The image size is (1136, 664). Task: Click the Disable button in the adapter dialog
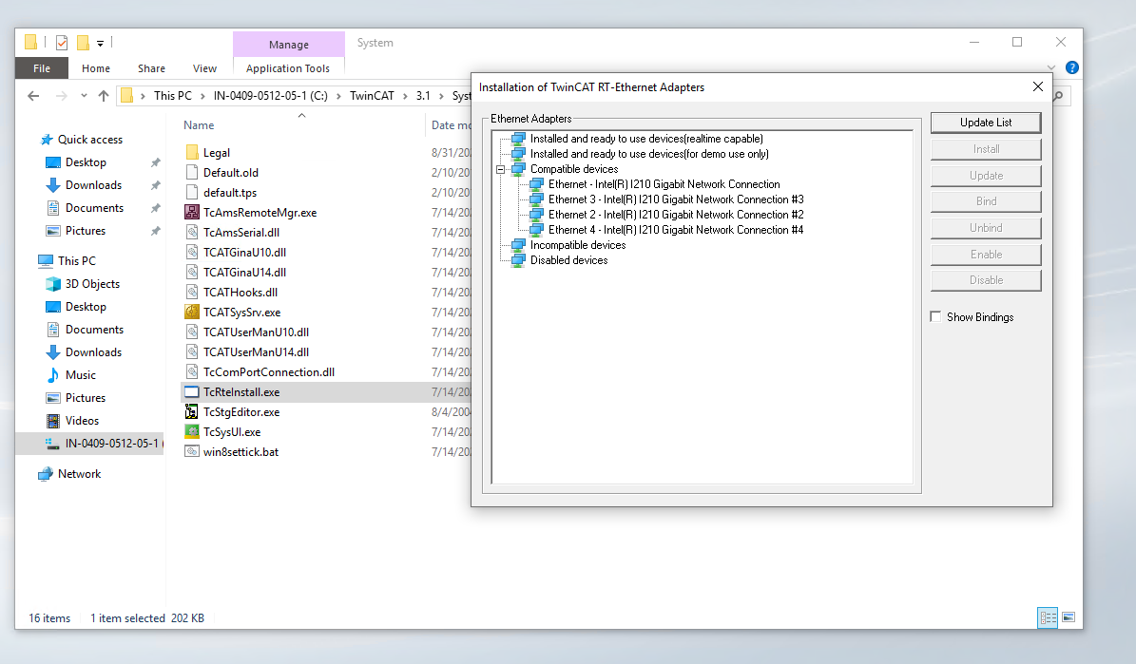[x=985, y=280]
